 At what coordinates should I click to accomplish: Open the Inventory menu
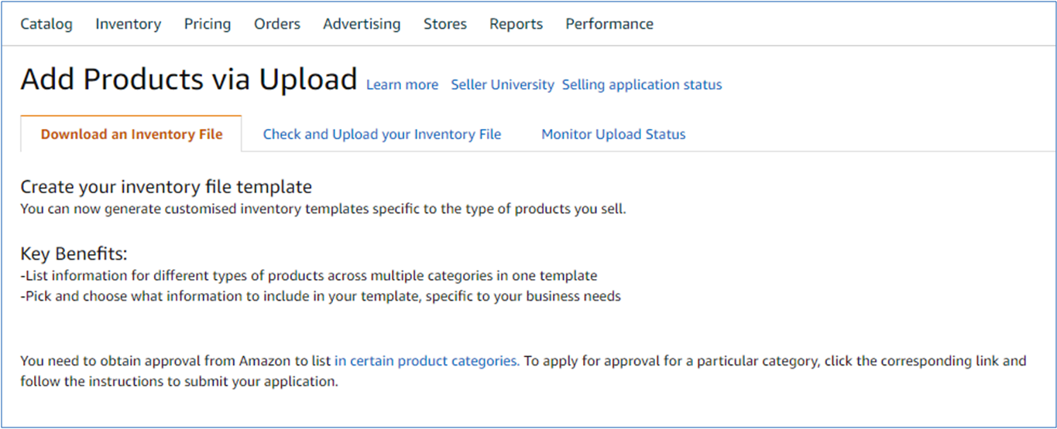coord(128,24)
